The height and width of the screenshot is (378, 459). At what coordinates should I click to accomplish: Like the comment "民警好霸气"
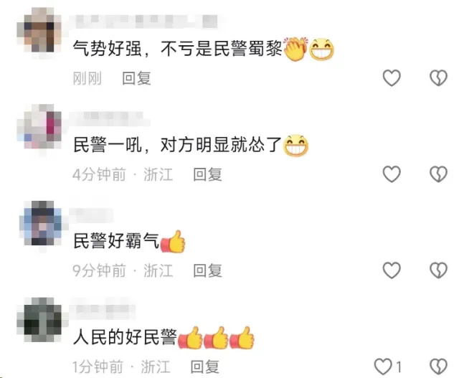pyautogui.click(x=392, y=270)
